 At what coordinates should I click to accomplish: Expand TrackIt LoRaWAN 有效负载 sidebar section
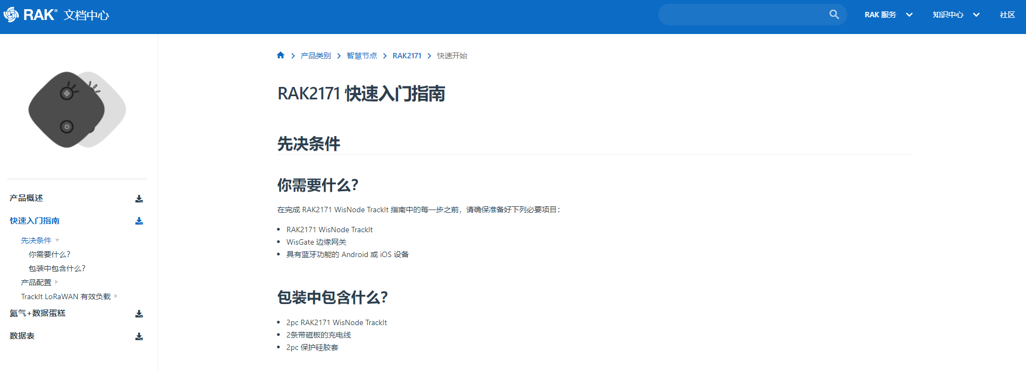pyautogui.click(x=69, y=296)
